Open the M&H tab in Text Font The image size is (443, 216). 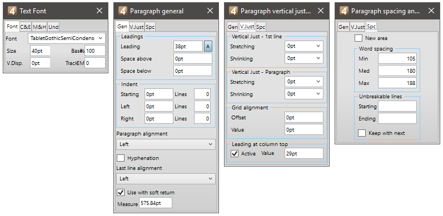click(x=39, y=27)
